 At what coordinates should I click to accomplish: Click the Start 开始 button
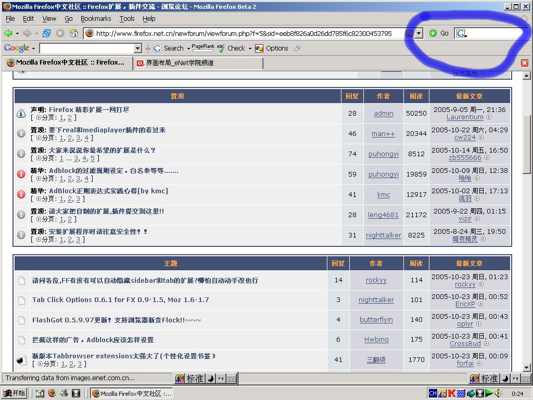coord(14,393)
